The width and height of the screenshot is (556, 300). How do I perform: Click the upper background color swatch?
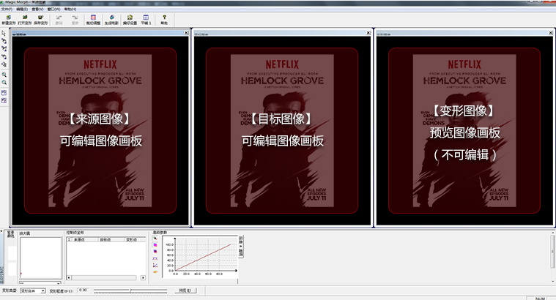[x=12, y=253]
